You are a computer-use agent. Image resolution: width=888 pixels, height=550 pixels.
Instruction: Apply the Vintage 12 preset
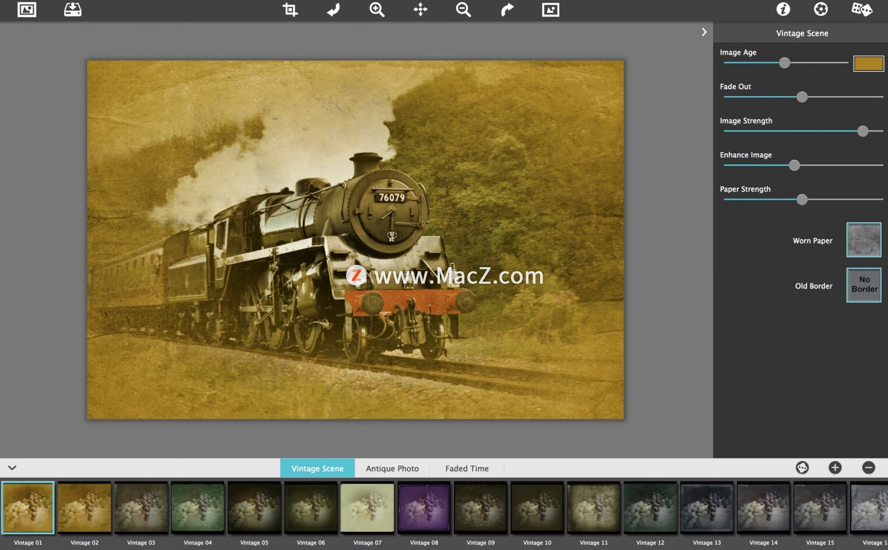pyautogui.click(x=650, y=508)
